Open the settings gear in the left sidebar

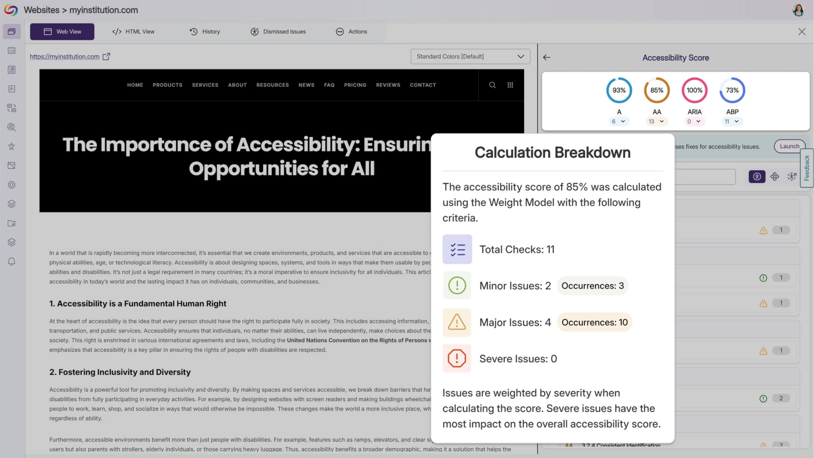[12, 185]
